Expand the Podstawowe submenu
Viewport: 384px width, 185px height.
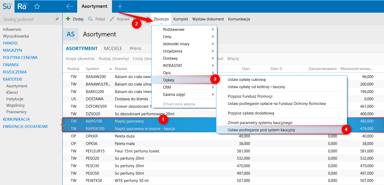click(213, 29)
